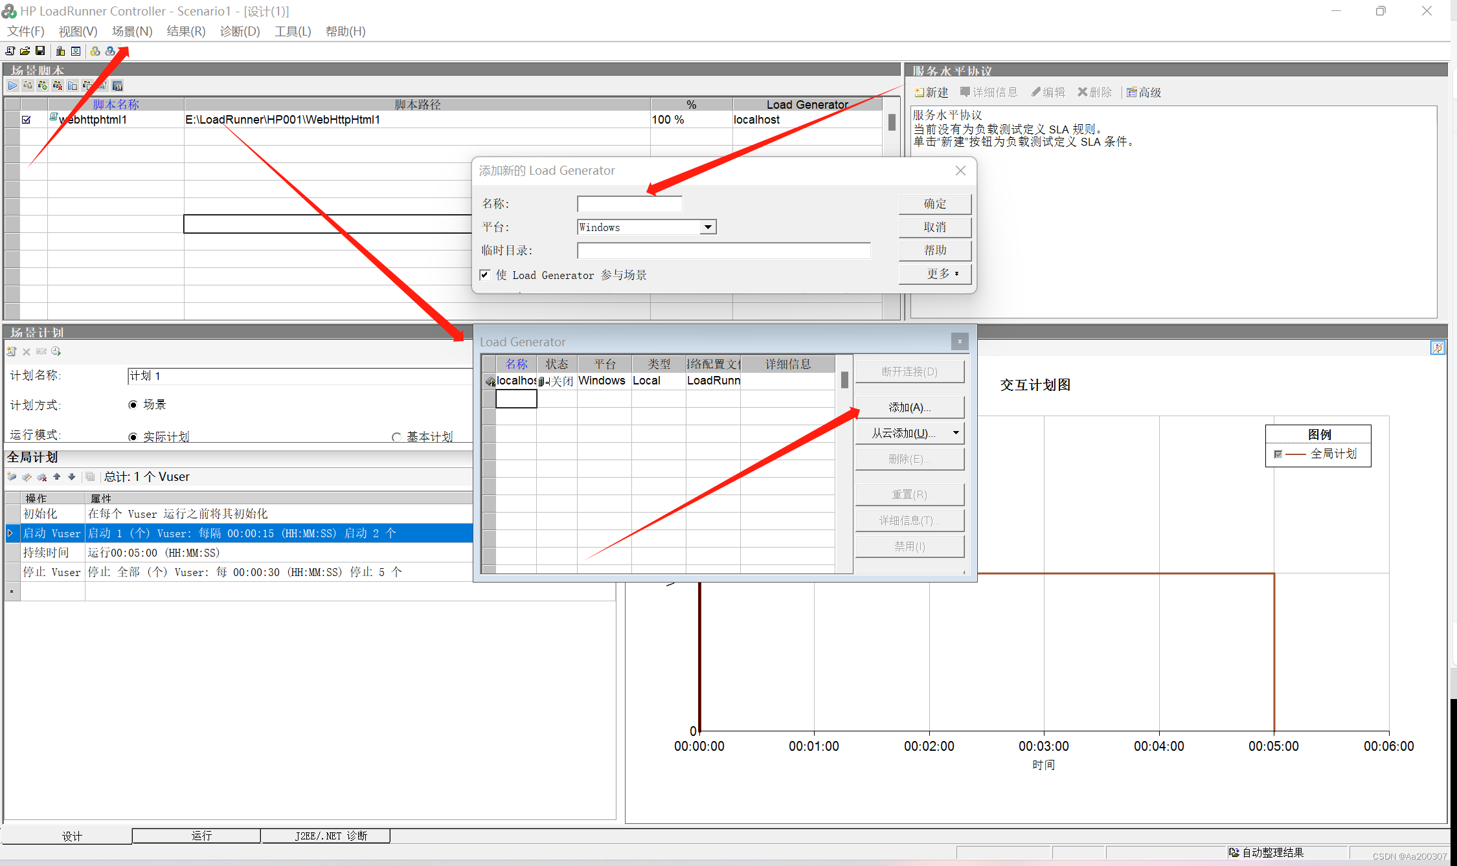Open the 场景(N) menu
The image size is (1457, 866).
(x=131, y=31)
